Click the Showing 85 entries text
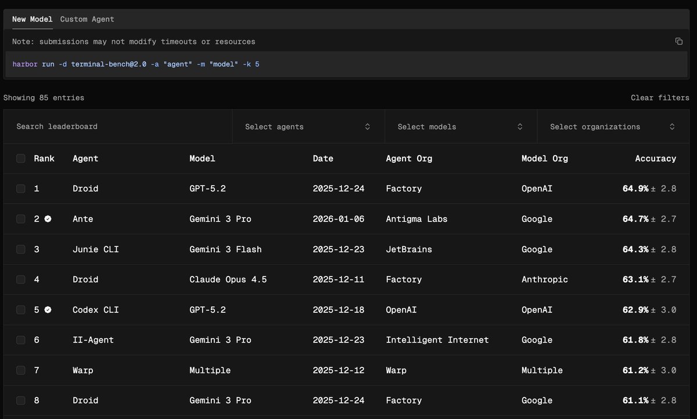Screen dimensions: 697x419 coord(44,98)
